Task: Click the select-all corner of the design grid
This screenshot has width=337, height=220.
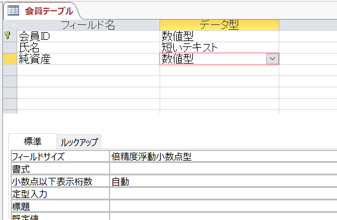Action: (x=10, y=25)
